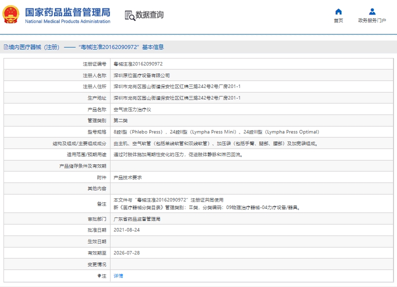Select the 本文件与 remark line
Image resolution: width=397 pixels, height=287 pixels.
click(168, 200)
